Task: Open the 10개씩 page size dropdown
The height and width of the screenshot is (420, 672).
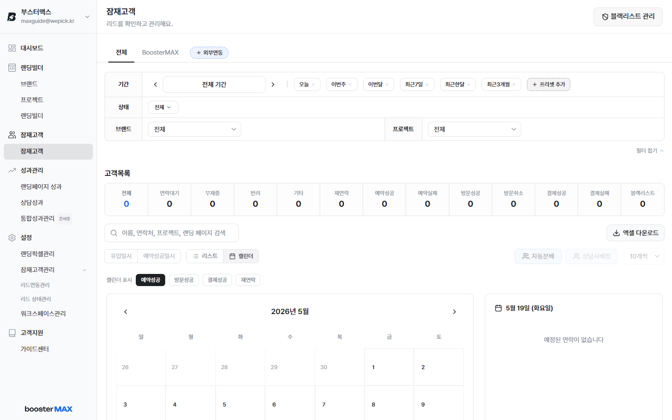Action: (x=644, y=256)
